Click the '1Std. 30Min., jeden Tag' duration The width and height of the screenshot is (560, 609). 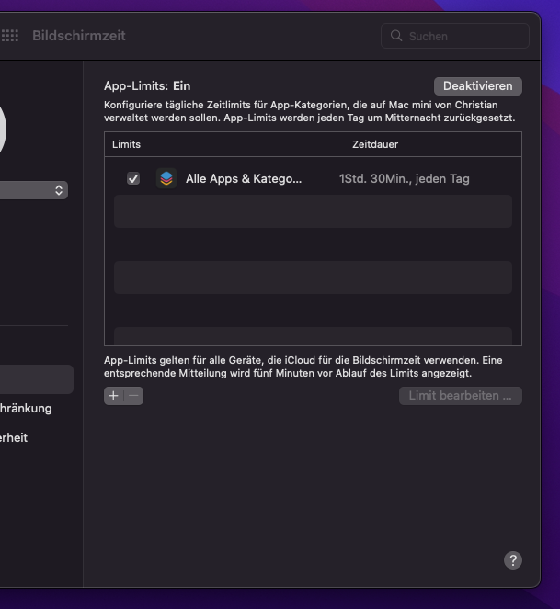404,178
